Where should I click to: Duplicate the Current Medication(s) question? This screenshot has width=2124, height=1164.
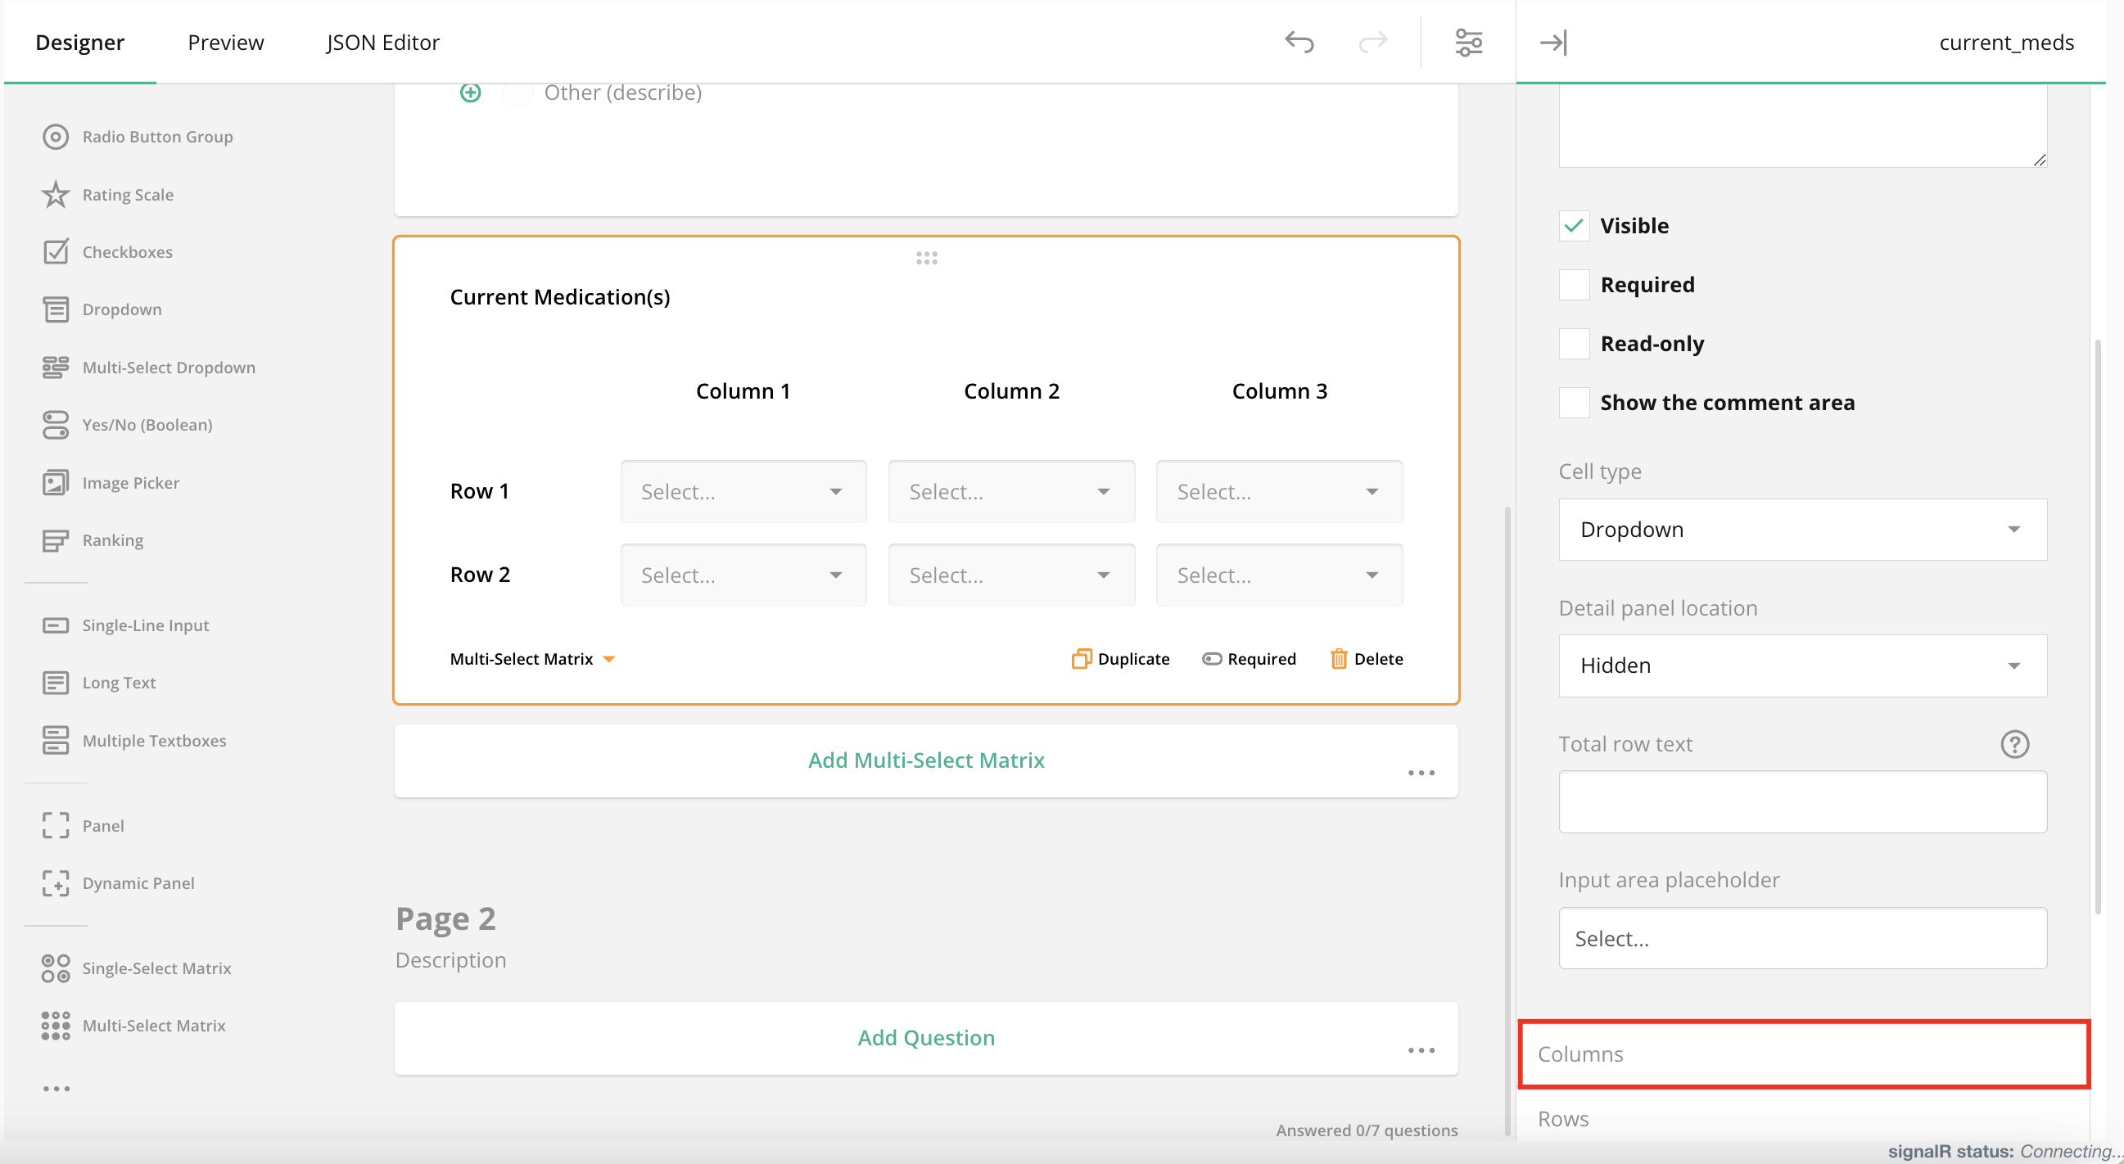[x=1119, y=658]
